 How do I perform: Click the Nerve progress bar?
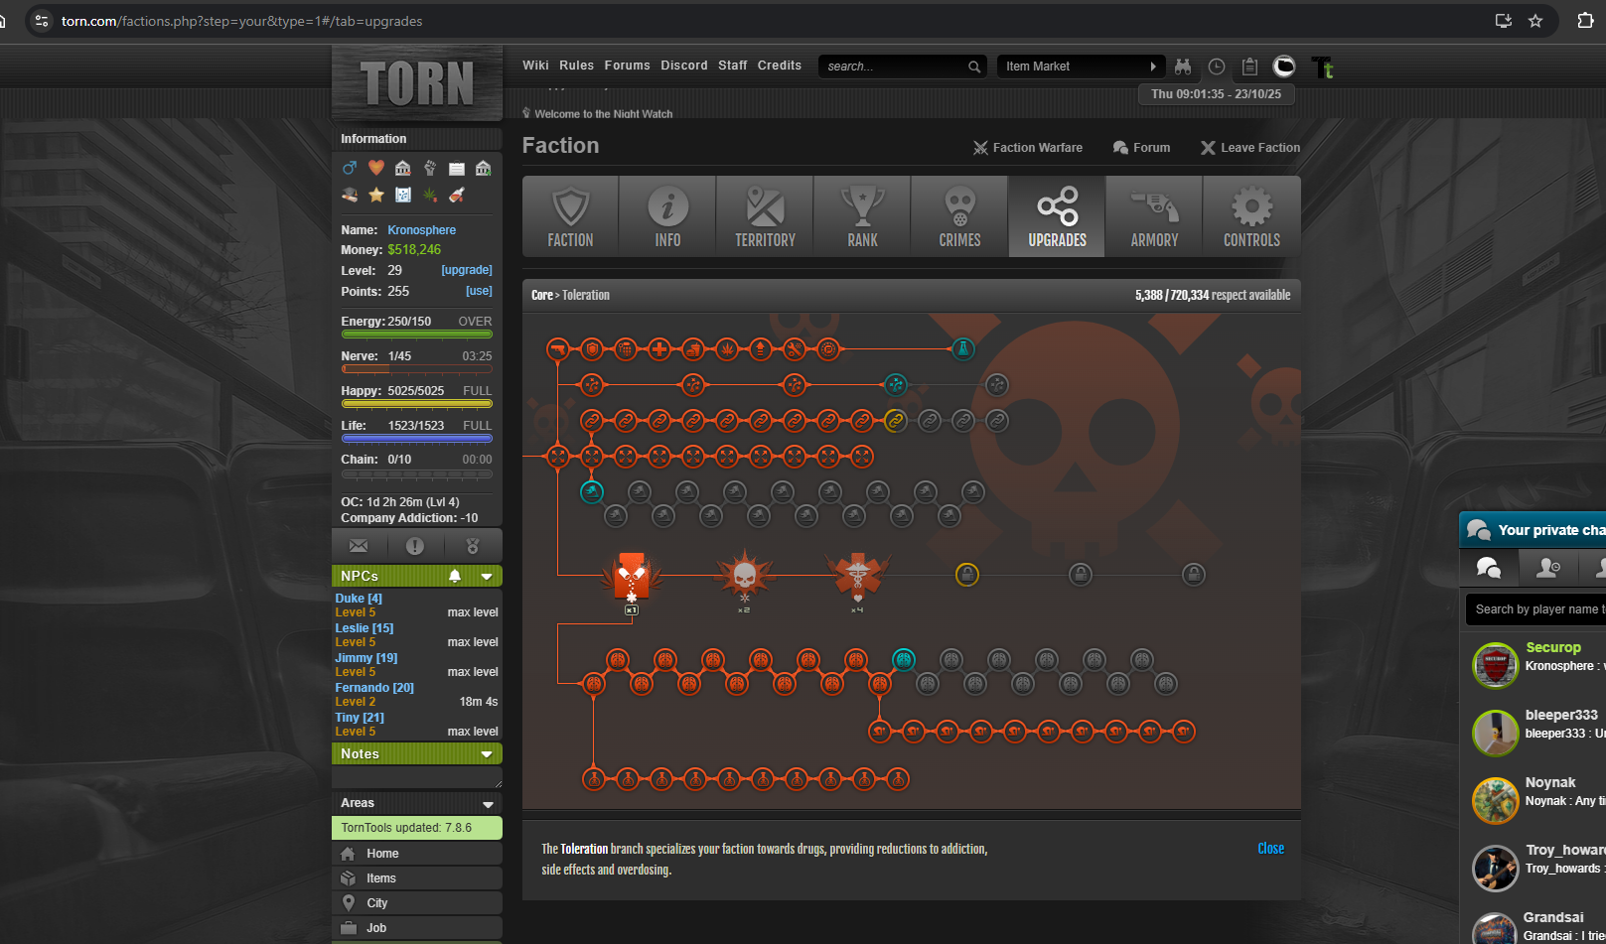coord(417,369)
